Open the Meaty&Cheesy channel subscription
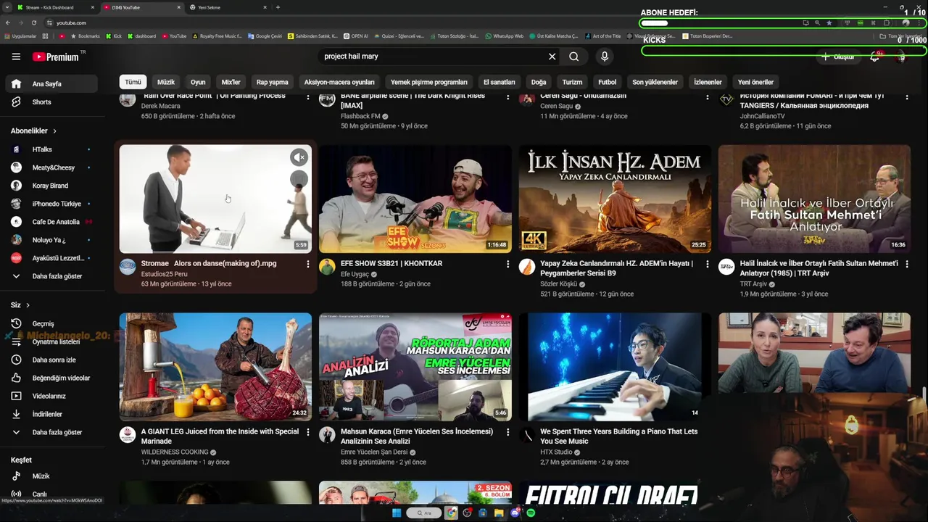This screenshot has width=928, height=522. (51, 167)
